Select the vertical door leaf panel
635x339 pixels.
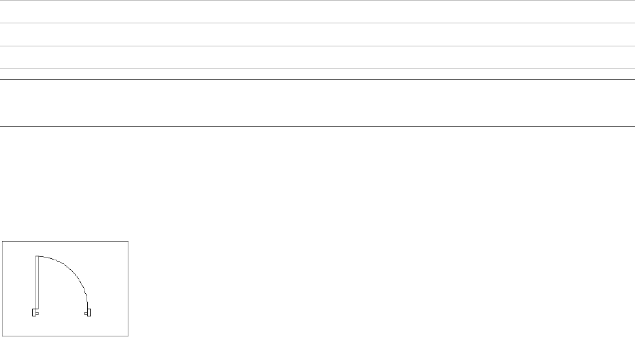click(x=37, y=282)
